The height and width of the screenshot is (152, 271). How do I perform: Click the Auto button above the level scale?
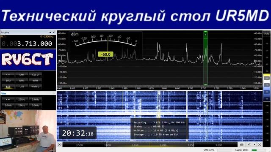[267, 33]
